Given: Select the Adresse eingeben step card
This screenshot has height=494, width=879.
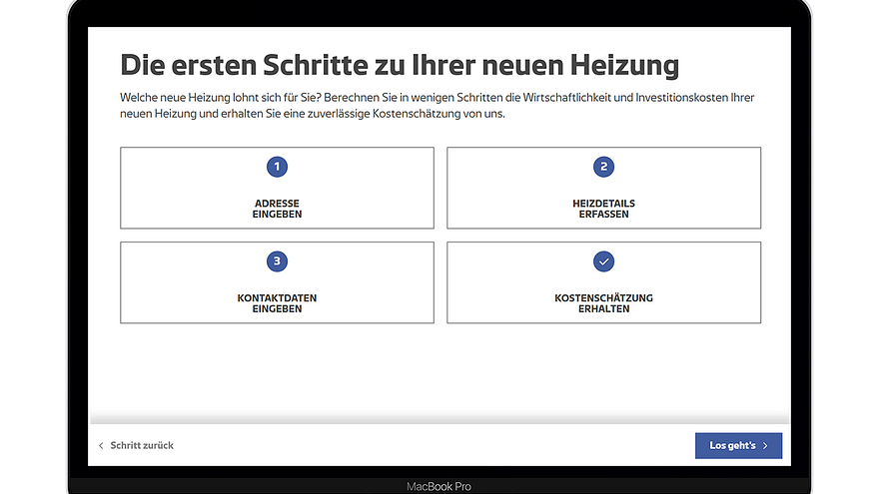Looking at the screenshot, I should click(277, 188).
